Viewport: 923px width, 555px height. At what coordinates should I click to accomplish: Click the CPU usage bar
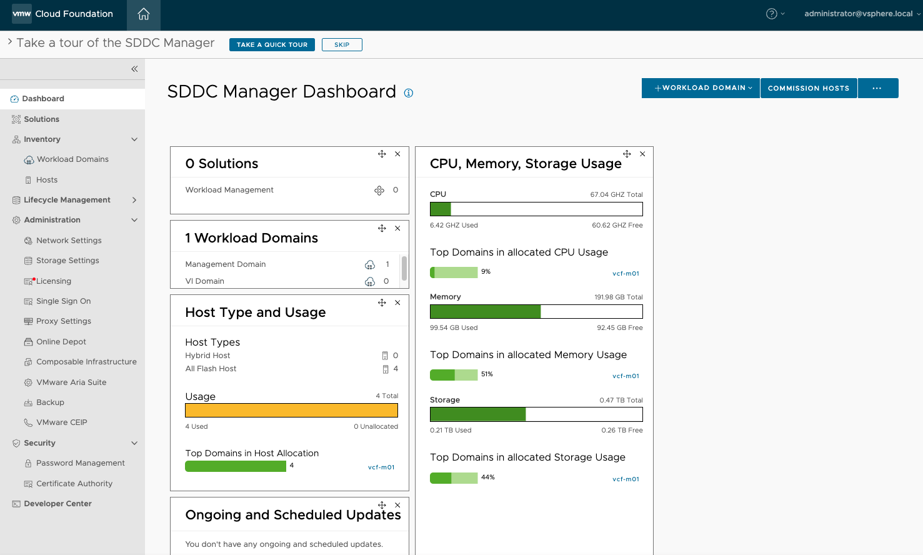(x=536, y=209)
